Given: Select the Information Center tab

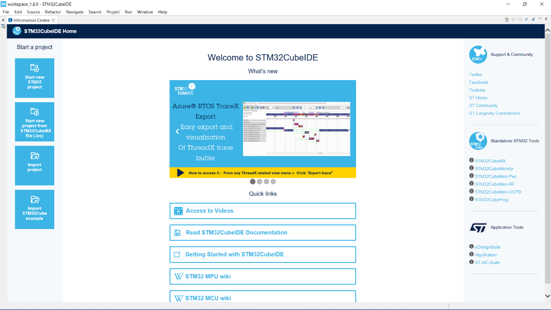Looking at the screenshot, I should (x=31, y=20).
